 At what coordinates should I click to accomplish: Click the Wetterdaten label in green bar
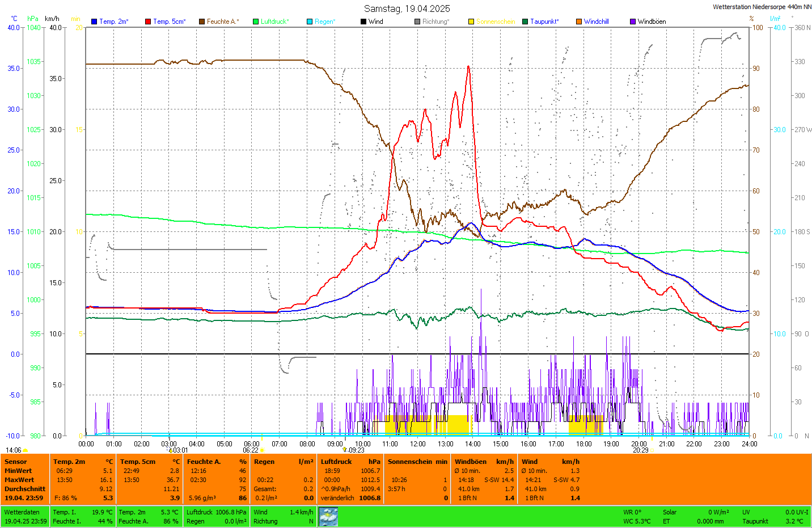[22, 512]
